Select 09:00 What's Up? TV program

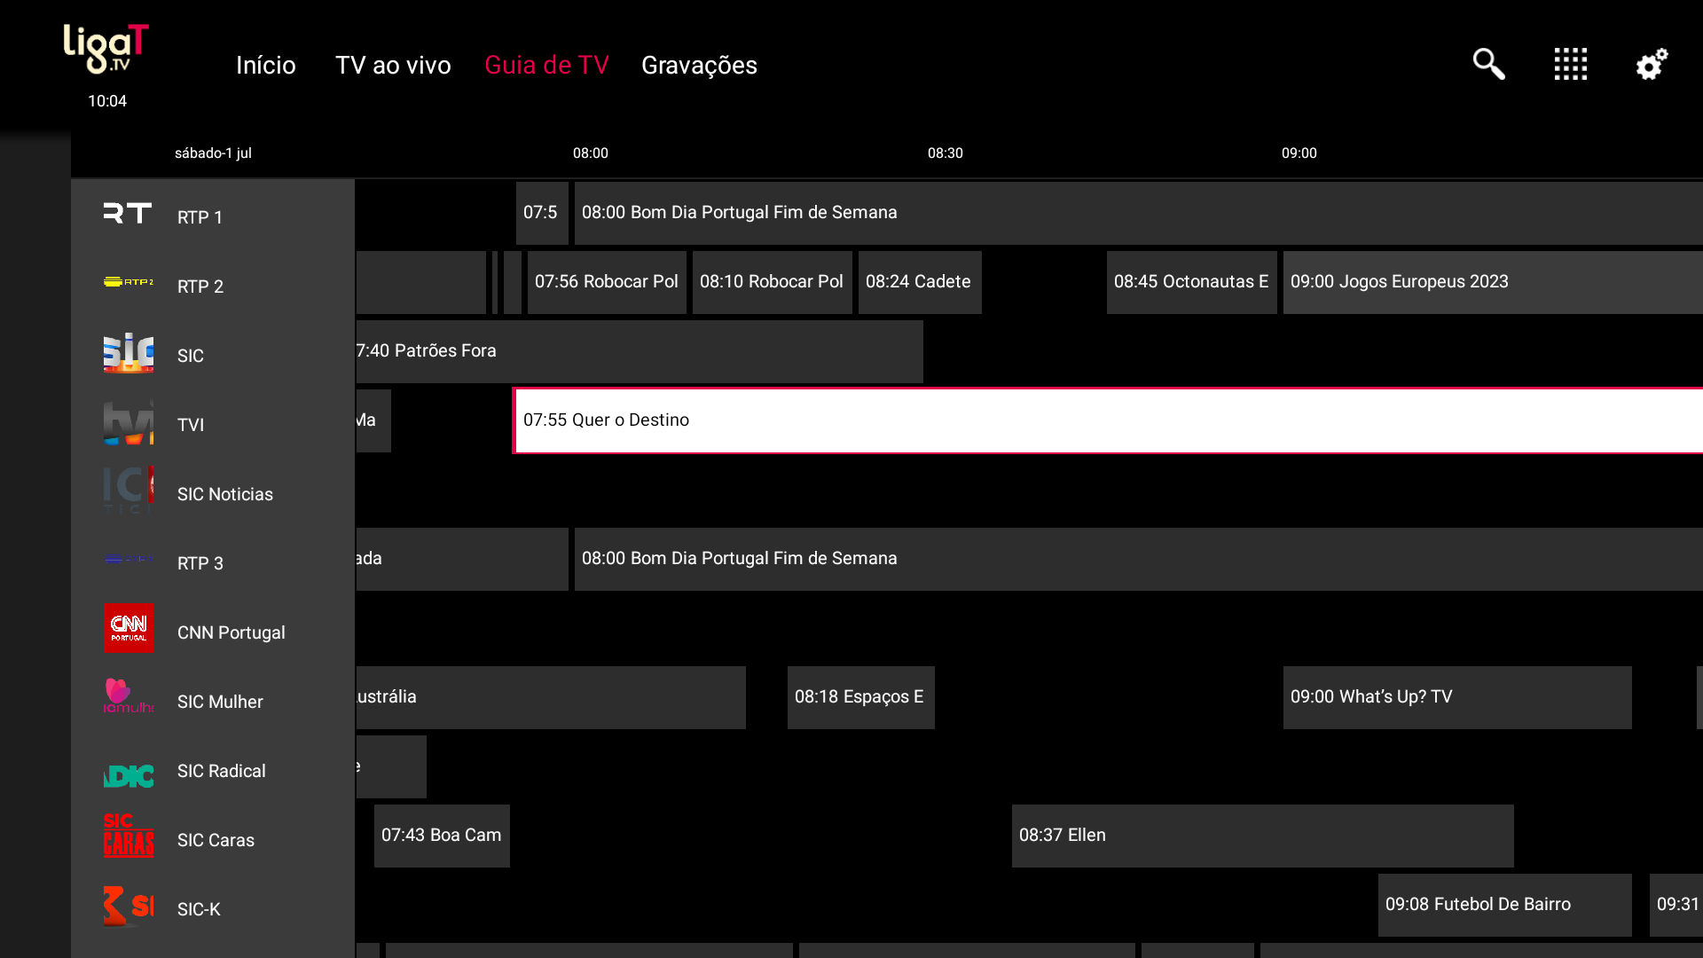(1457, 697)
